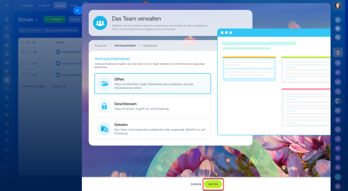Screen dimensions: 348x191
Task: Open the hamburger main menu
Action: 7,5
